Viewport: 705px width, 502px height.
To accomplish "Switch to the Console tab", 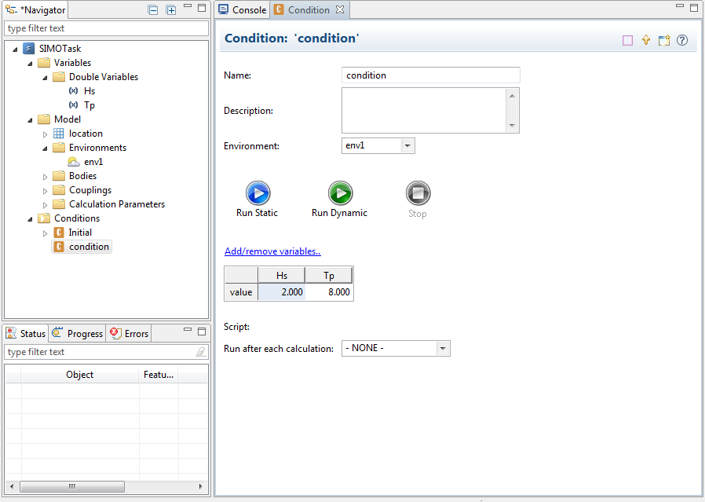I will [x=243, y=10].
